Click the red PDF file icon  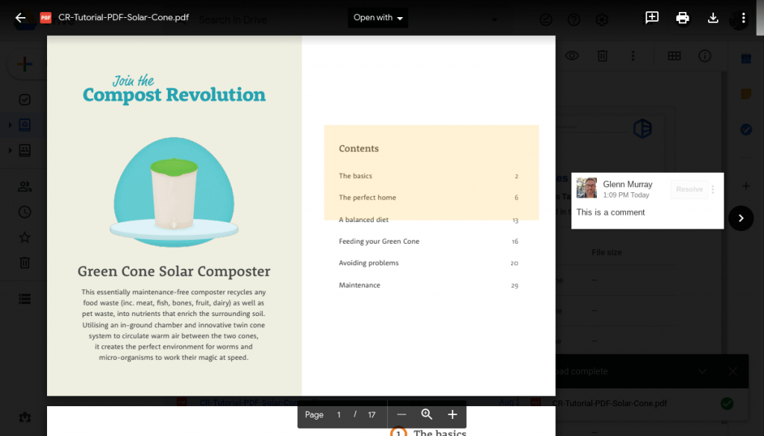[x=46, y=18]
